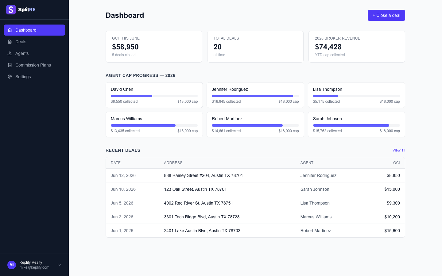Click the Jun 12, 2026 date cell
Screen dimensions: 442x276
point(123,175)
